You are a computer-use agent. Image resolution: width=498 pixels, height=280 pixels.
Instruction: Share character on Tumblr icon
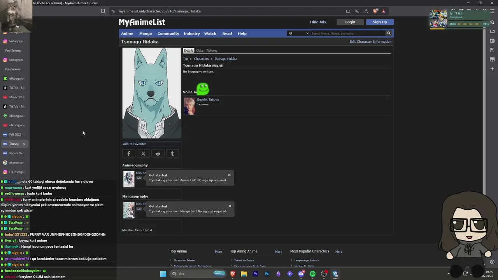tap(172, 154)
